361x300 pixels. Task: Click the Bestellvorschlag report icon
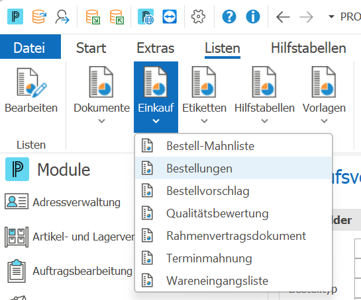click(147, 191)
